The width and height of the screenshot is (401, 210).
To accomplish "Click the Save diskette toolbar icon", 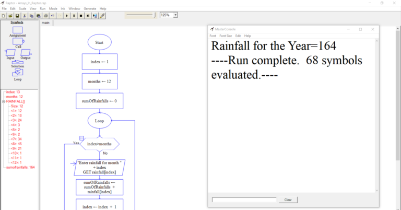I will pyautogui.click(x=17, y=16).
